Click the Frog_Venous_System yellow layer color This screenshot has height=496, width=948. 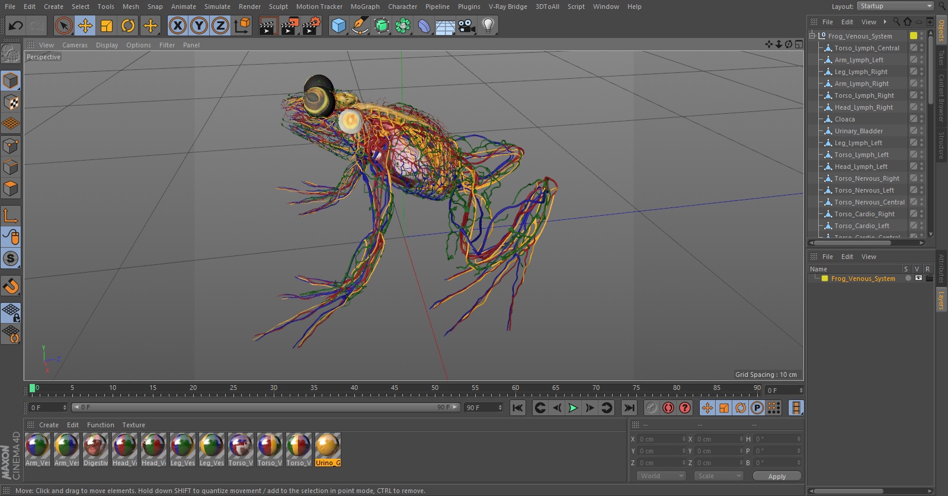point(825,279)
